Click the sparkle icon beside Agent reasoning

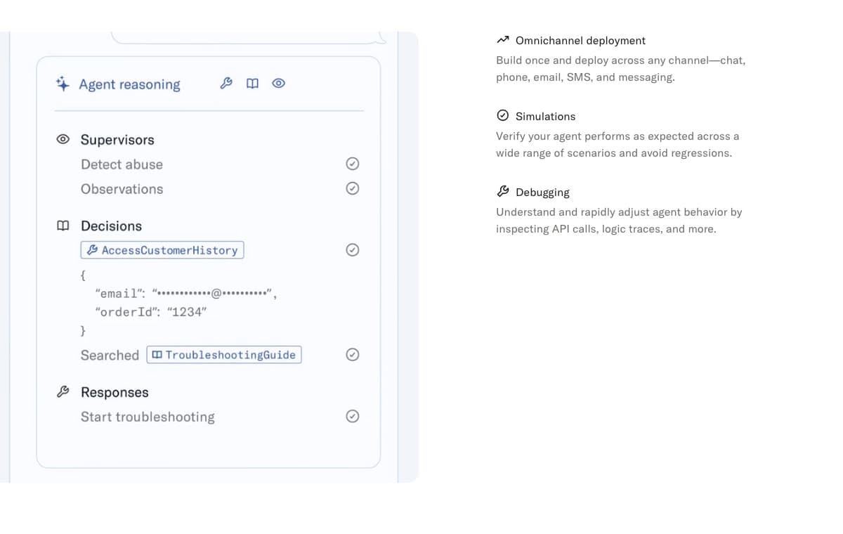click(63, 84)
